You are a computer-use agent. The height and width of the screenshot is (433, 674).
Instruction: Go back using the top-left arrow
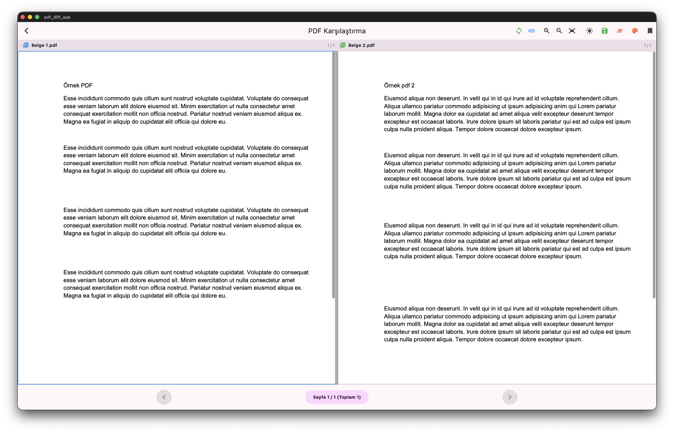(27, 31)
